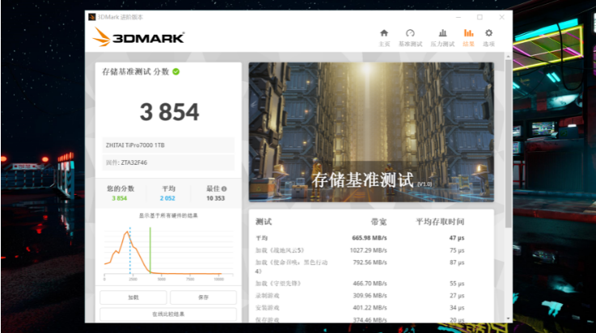Click the firmware ZTA32F46 text

(133, 162)
